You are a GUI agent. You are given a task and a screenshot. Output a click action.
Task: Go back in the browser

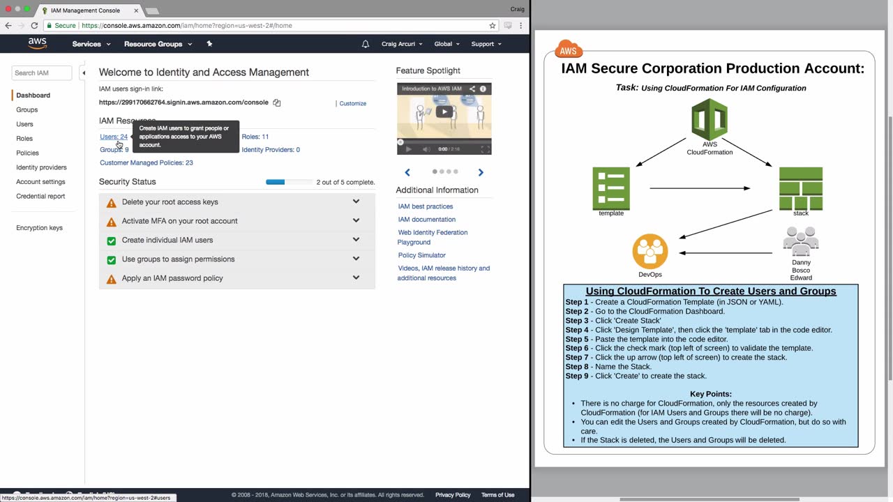pos(8,26)
